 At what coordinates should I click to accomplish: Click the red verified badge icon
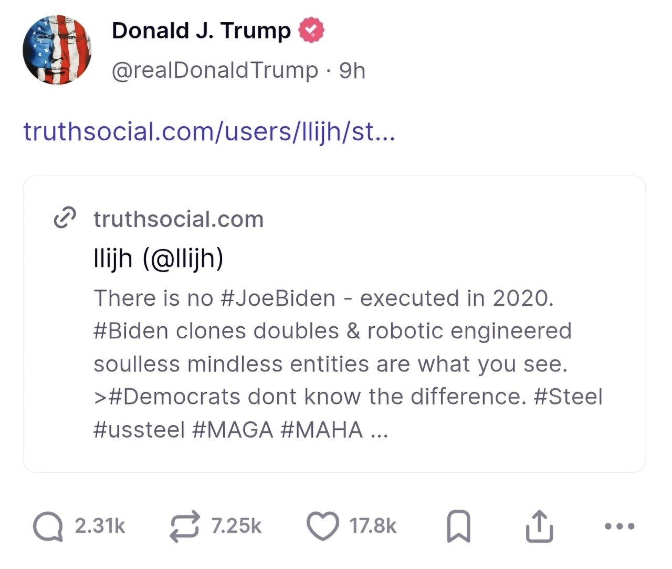[311, 31]
